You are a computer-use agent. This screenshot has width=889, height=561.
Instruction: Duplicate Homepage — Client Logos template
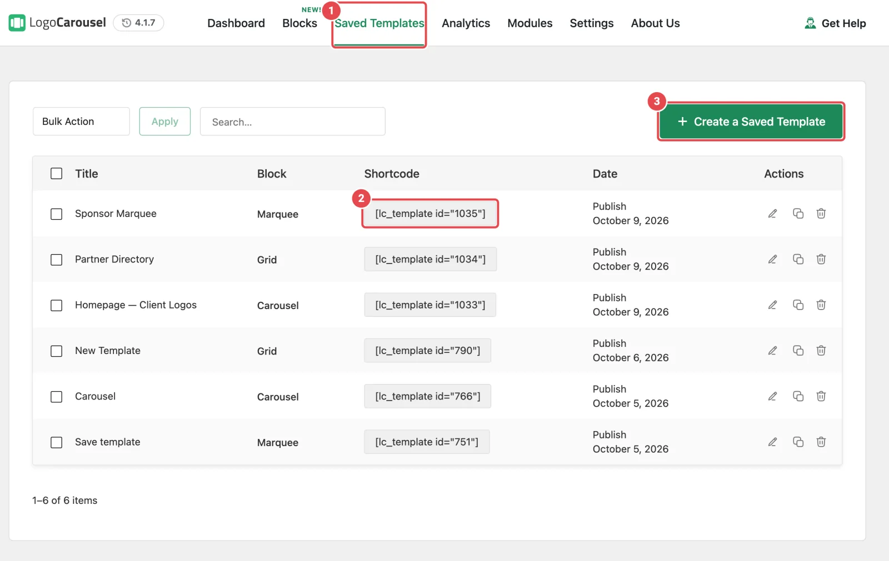point(798,305)
